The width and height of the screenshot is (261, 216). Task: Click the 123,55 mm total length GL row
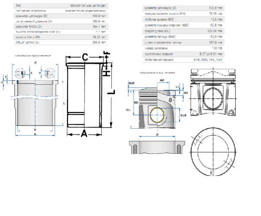pos(184,31)
